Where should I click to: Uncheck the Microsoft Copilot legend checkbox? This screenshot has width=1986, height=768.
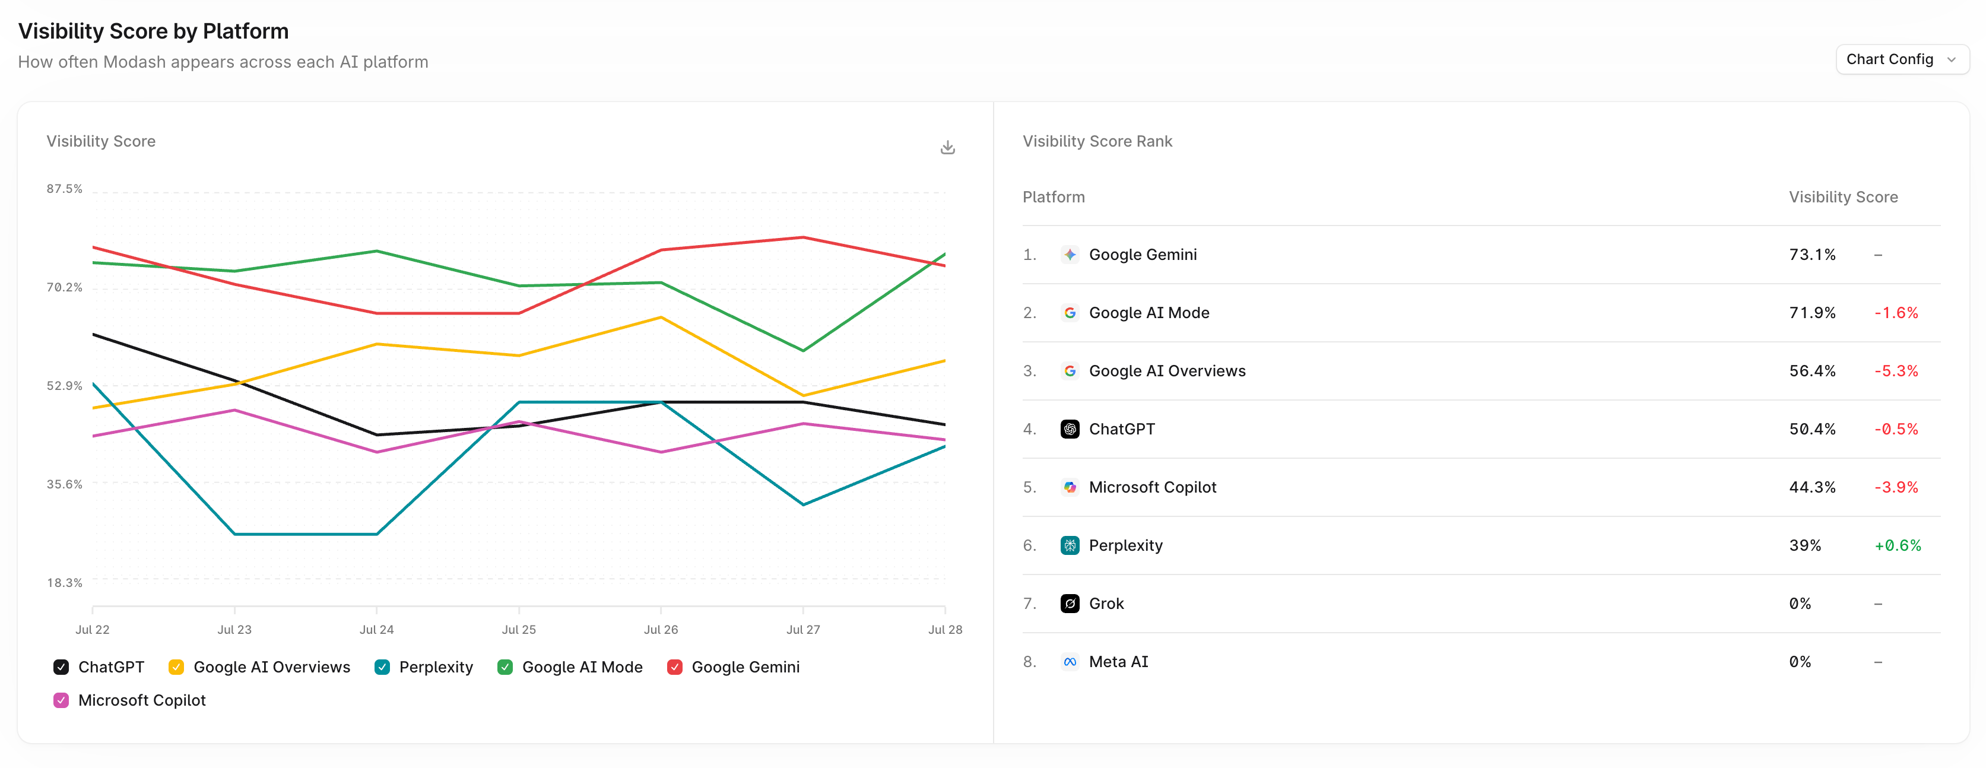pyautogui.click(x=61, y=700)
